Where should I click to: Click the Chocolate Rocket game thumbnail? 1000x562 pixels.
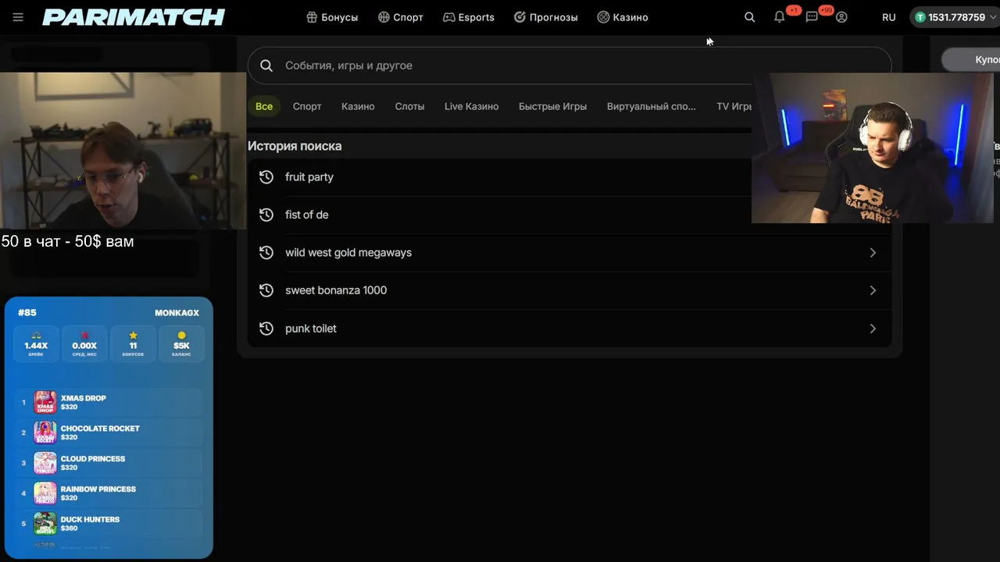[x=45, y=433]
